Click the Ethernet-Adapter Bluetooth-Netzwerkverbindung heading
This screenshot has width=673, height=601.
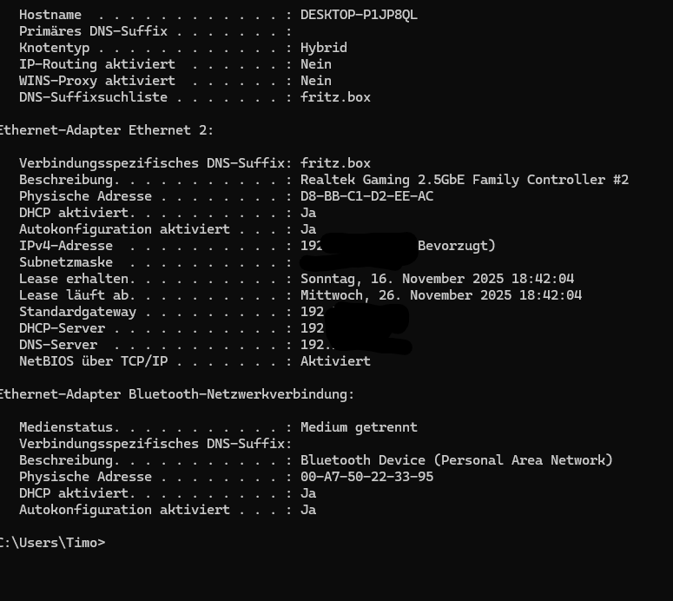pyautogui.click(x=176, y=394)
